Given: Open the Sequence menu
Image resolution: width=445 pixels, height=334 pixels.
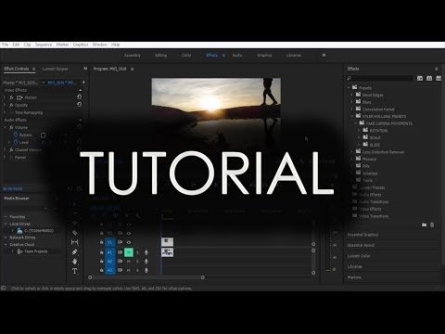Looking at the screenshot, I should 44,45.
